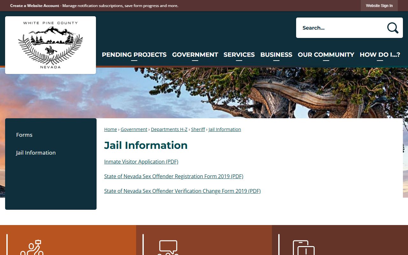Open Sex Offender Verification Change Form PDF
Viewport: 408px width, 255px height.
pos(182,191)
